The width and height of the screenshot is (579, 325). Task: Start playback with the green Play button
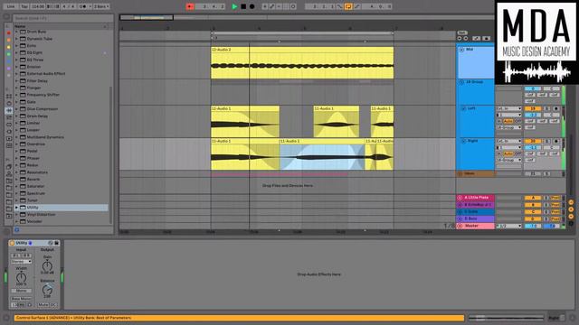coord(234,6)
